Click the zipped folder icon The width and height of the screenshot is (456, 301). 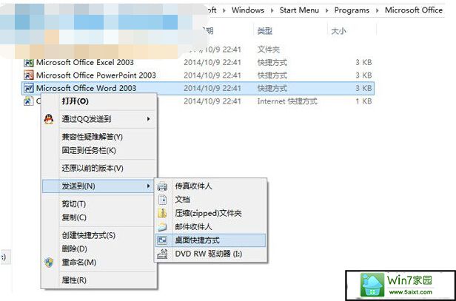tap(162, 214)
